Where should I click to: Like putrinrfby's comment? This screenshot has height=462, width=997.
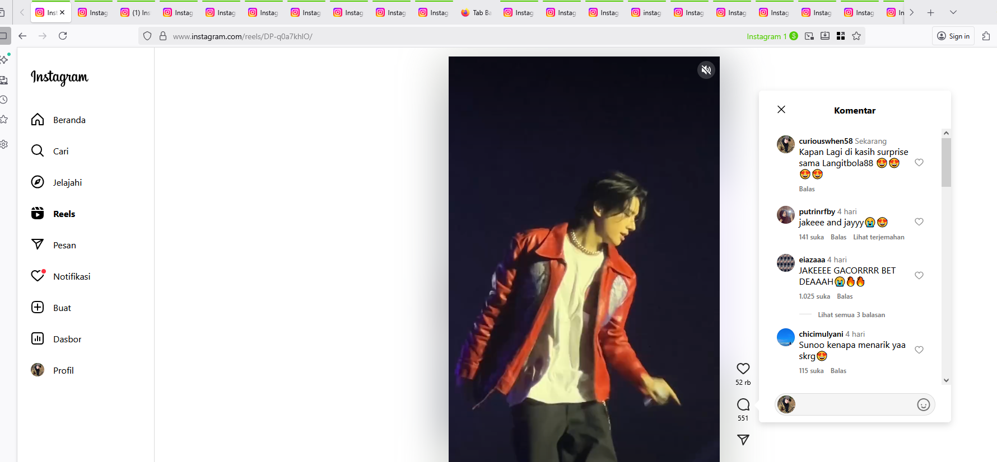tap(919, 222)
